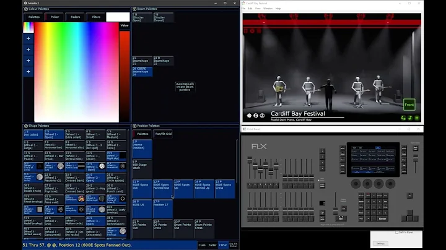Switch to the Cues view button

pos(202,245)
